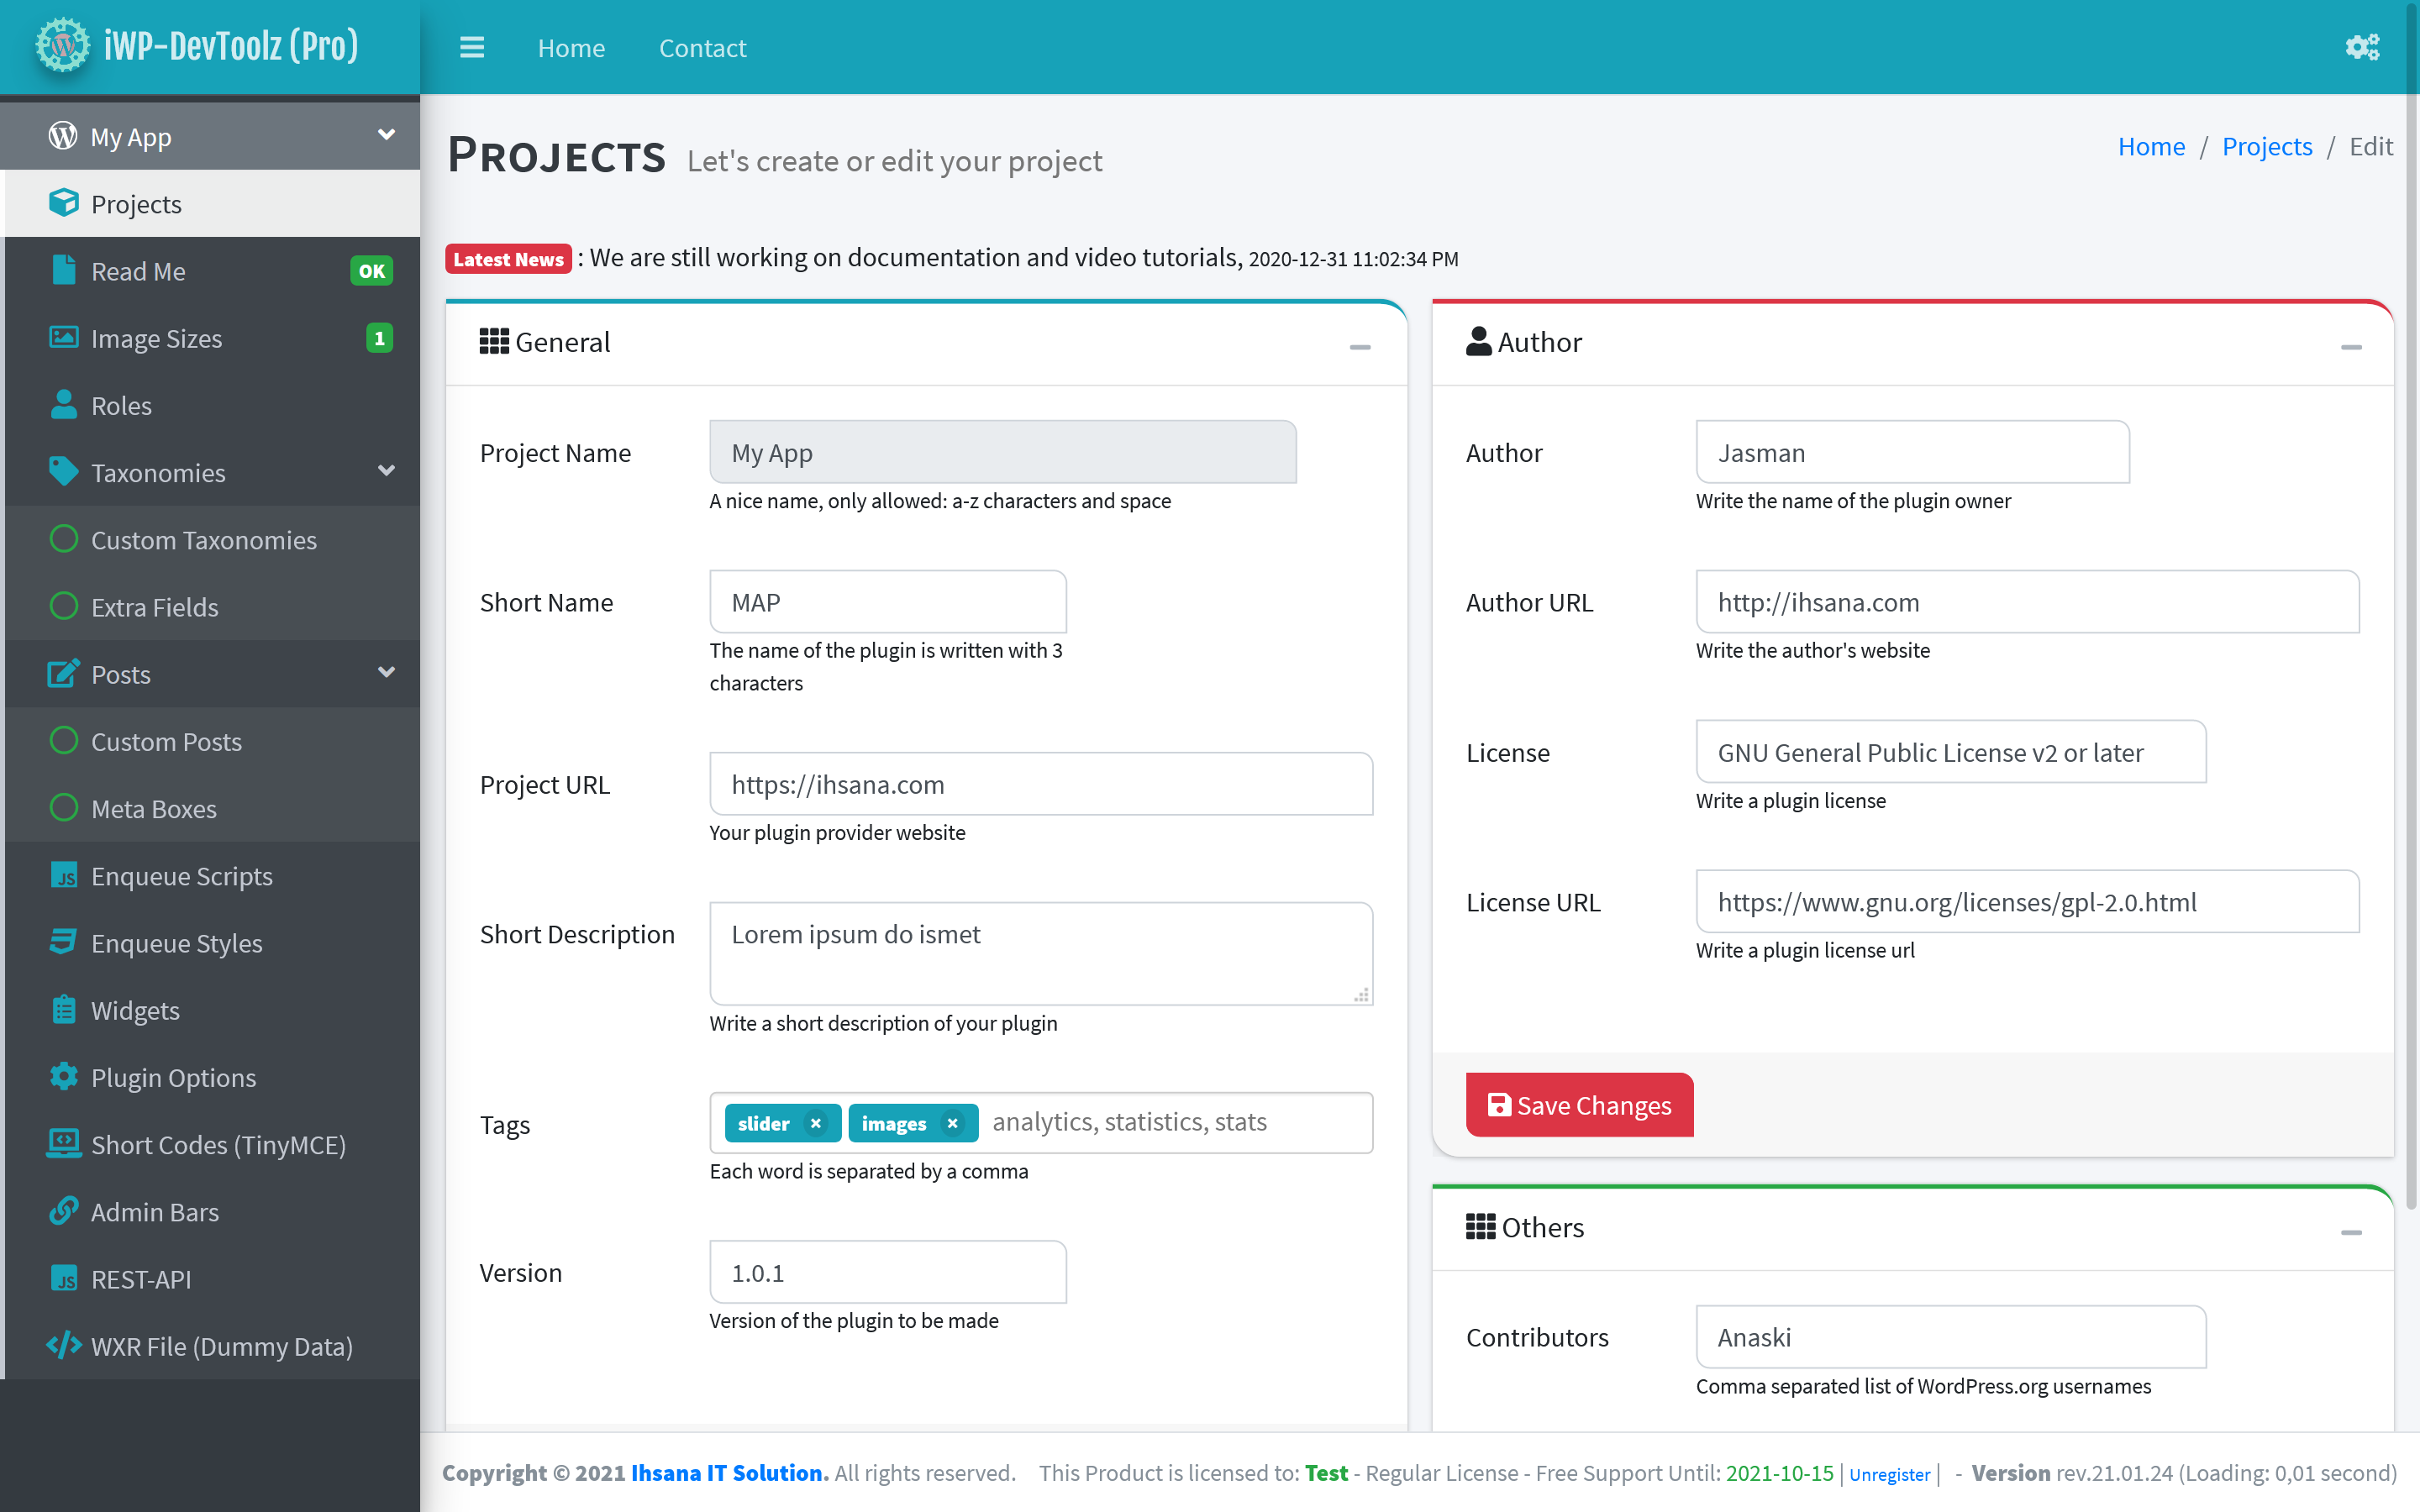
Task: Click the Taxonomies tag icon
Action: (x=63, y=471)
